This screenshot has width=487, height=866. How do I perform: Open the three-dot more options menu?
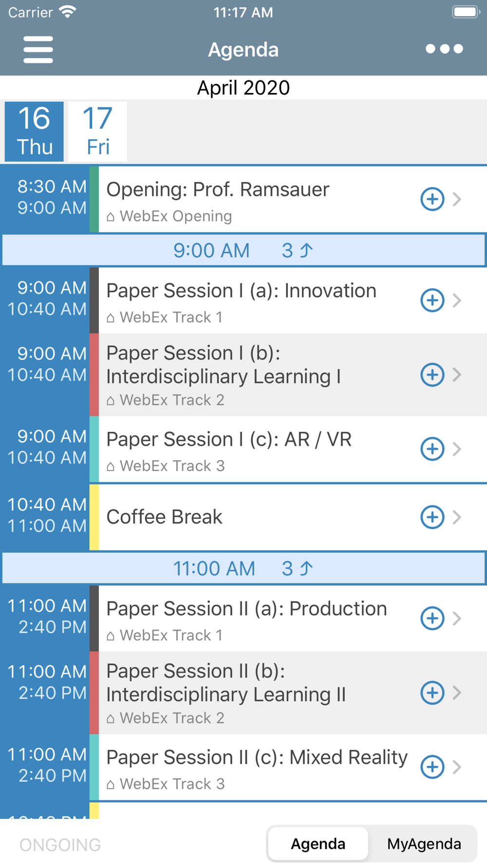coord(444,49)
